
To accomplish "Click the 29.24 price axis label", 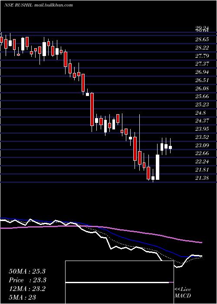I will coord(202,28).
